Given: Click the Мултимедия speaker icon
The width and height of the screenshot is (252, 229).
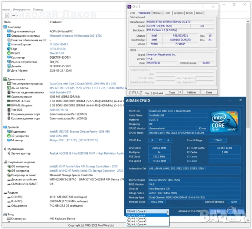Looking at the screenshot, I should (x=5, y=149).
